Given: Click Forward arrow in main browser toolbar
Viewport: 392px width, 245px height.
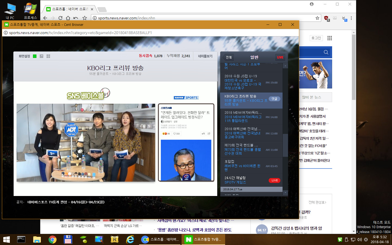Looking at the screenshot, I should pos(53,18).
